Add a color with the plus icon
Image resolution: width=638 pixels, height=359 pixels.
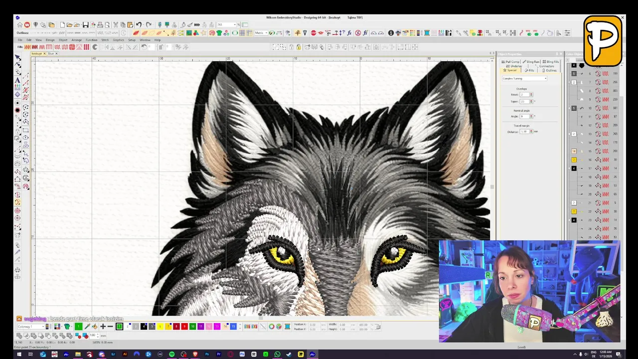(x=103, y=327)
